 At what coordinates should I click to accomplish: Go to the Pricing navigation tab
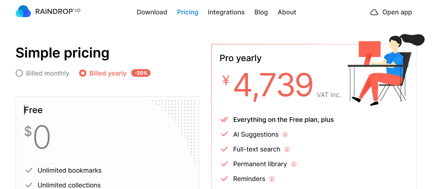pos(187,12)
